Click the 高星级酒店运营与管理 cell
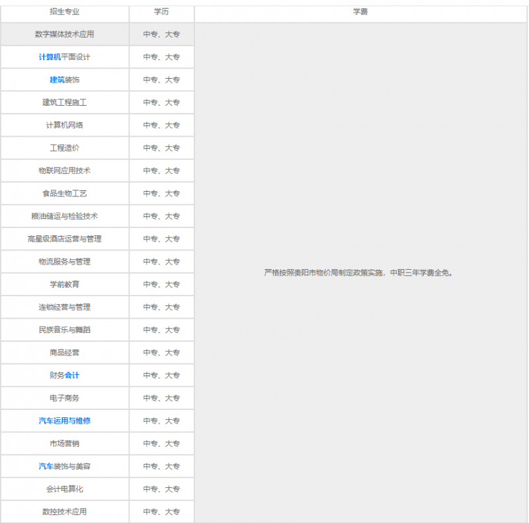Image resolution: width=529 pixels, height=523 pixels. coord(65,239)
